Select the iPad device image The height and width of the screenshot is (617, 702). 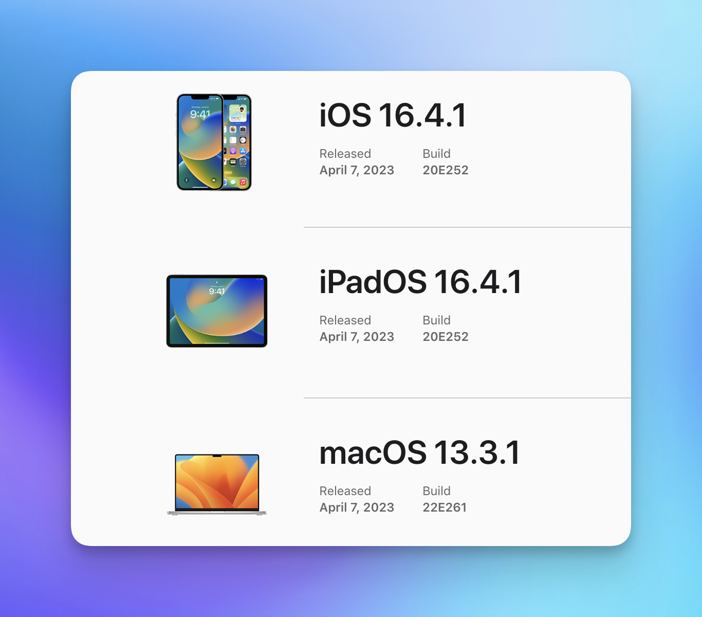(x=216, y=311)
